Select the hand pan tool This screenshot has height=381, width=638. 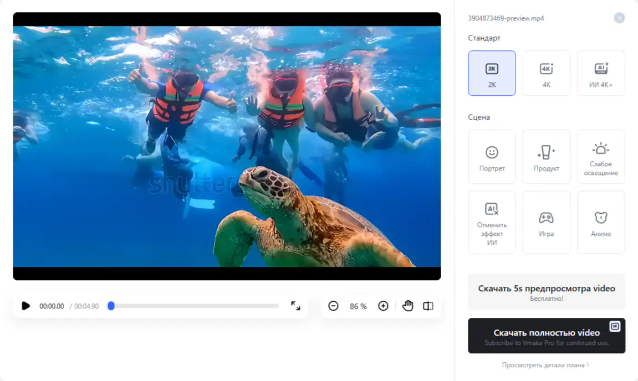[408, 306]
